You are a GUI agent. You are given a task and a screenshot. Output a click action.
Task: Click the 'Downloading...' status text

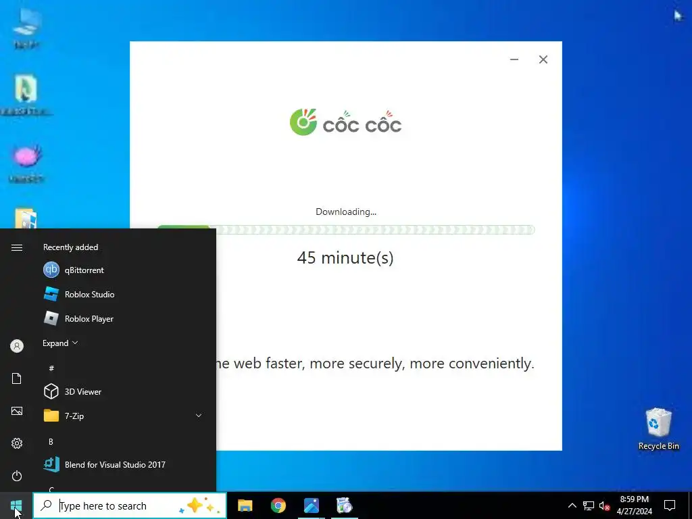(x=345, y=212)
